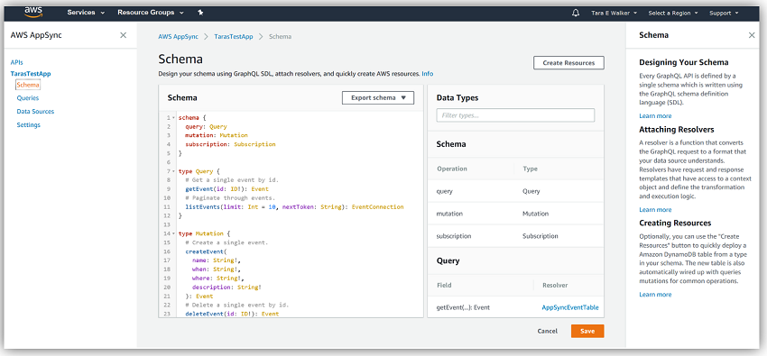767x356 pixels.
Task: Open the Support menu
Action: click(724, 14)
